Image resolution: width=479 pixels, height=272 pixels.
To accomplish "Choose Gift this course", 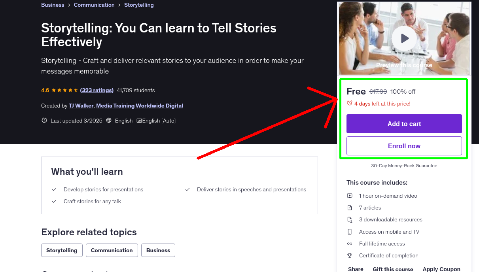I will tap(393, 269).
